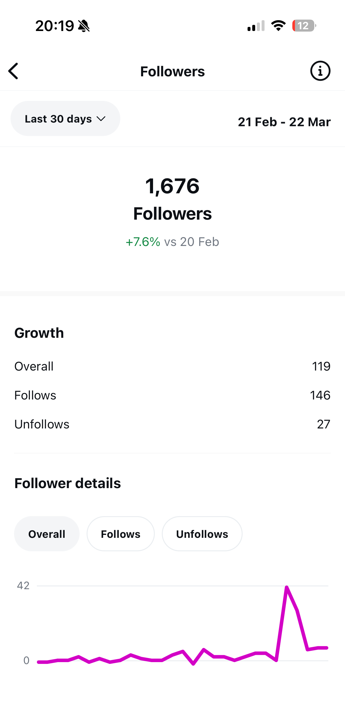Screen dimensions: 345x713
Task: Tap the 20:19 clock in status bar
Action: click(x=55, y=26)
